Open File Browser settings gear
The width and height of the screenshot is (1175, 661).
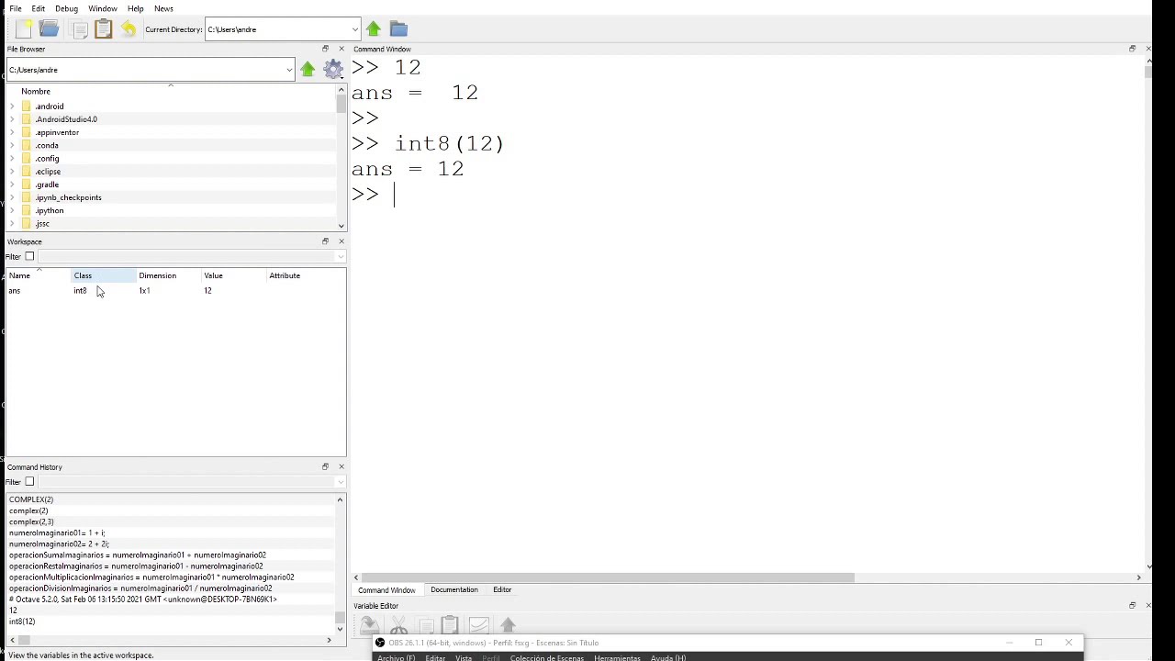[x=332, y=70]
